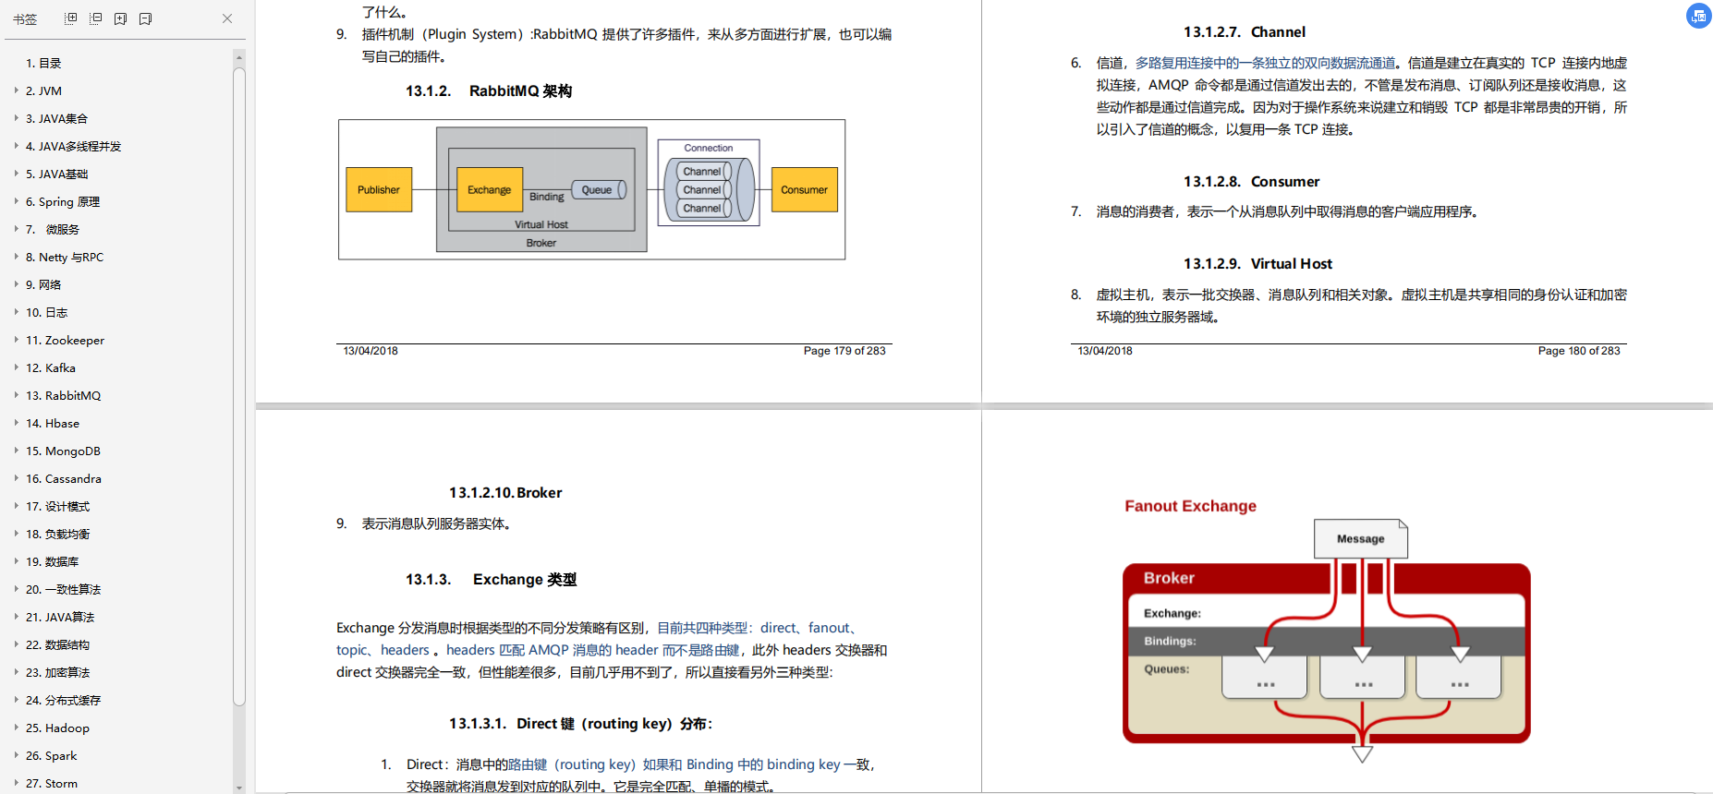Viewport: 1713px width, 794px height.
Task: Open the '14. Hbase' bookmark
Action: (x=53, y=423)
